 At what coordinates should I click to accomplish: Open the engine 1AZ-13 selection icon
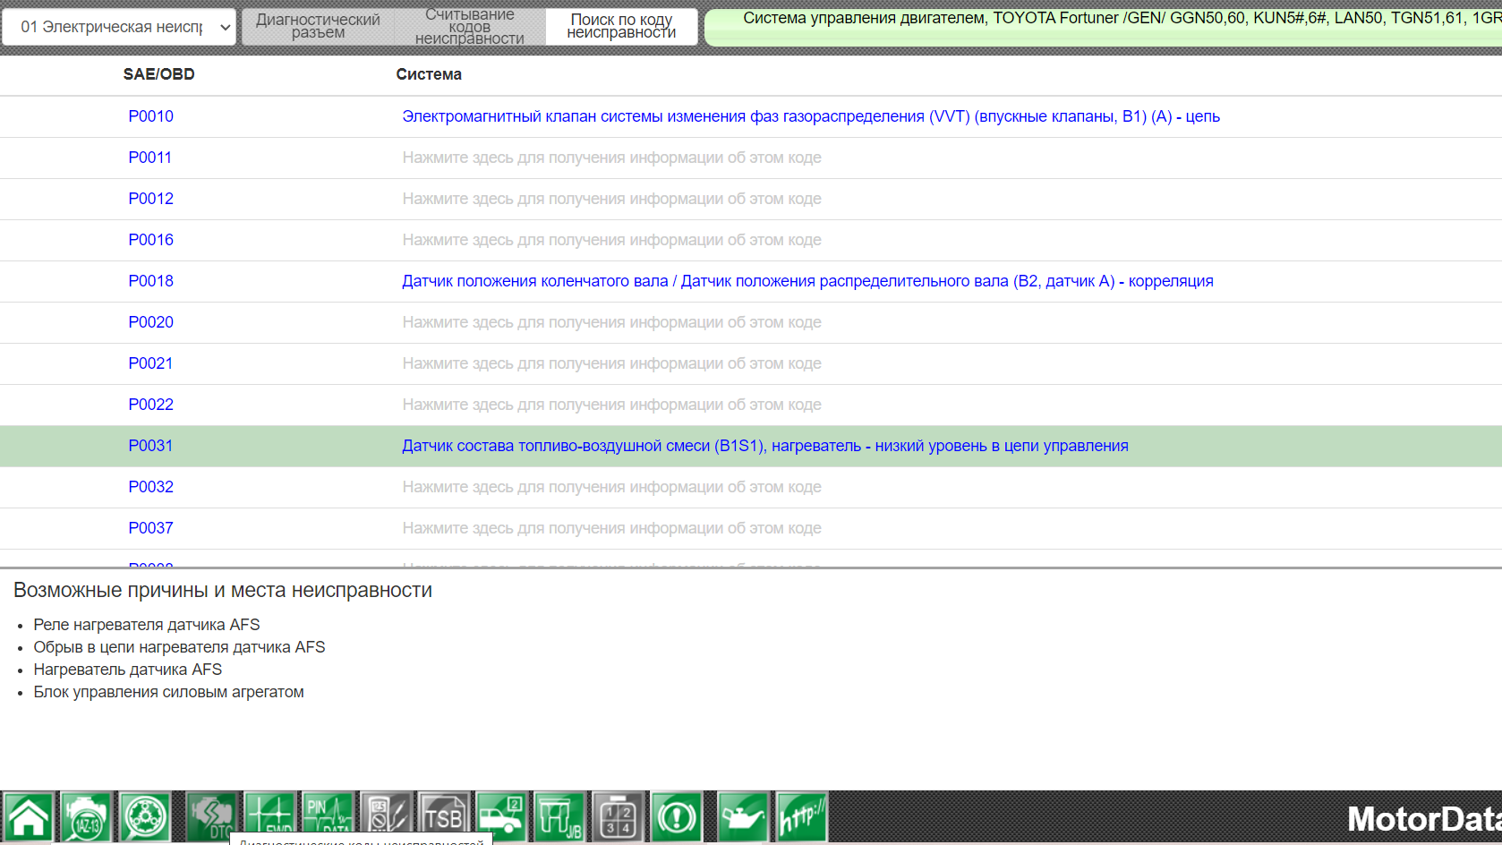(x=86, y=816)
